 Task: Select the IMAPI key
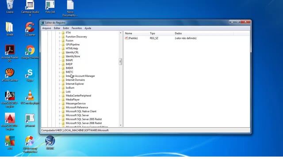coord(69,60)
